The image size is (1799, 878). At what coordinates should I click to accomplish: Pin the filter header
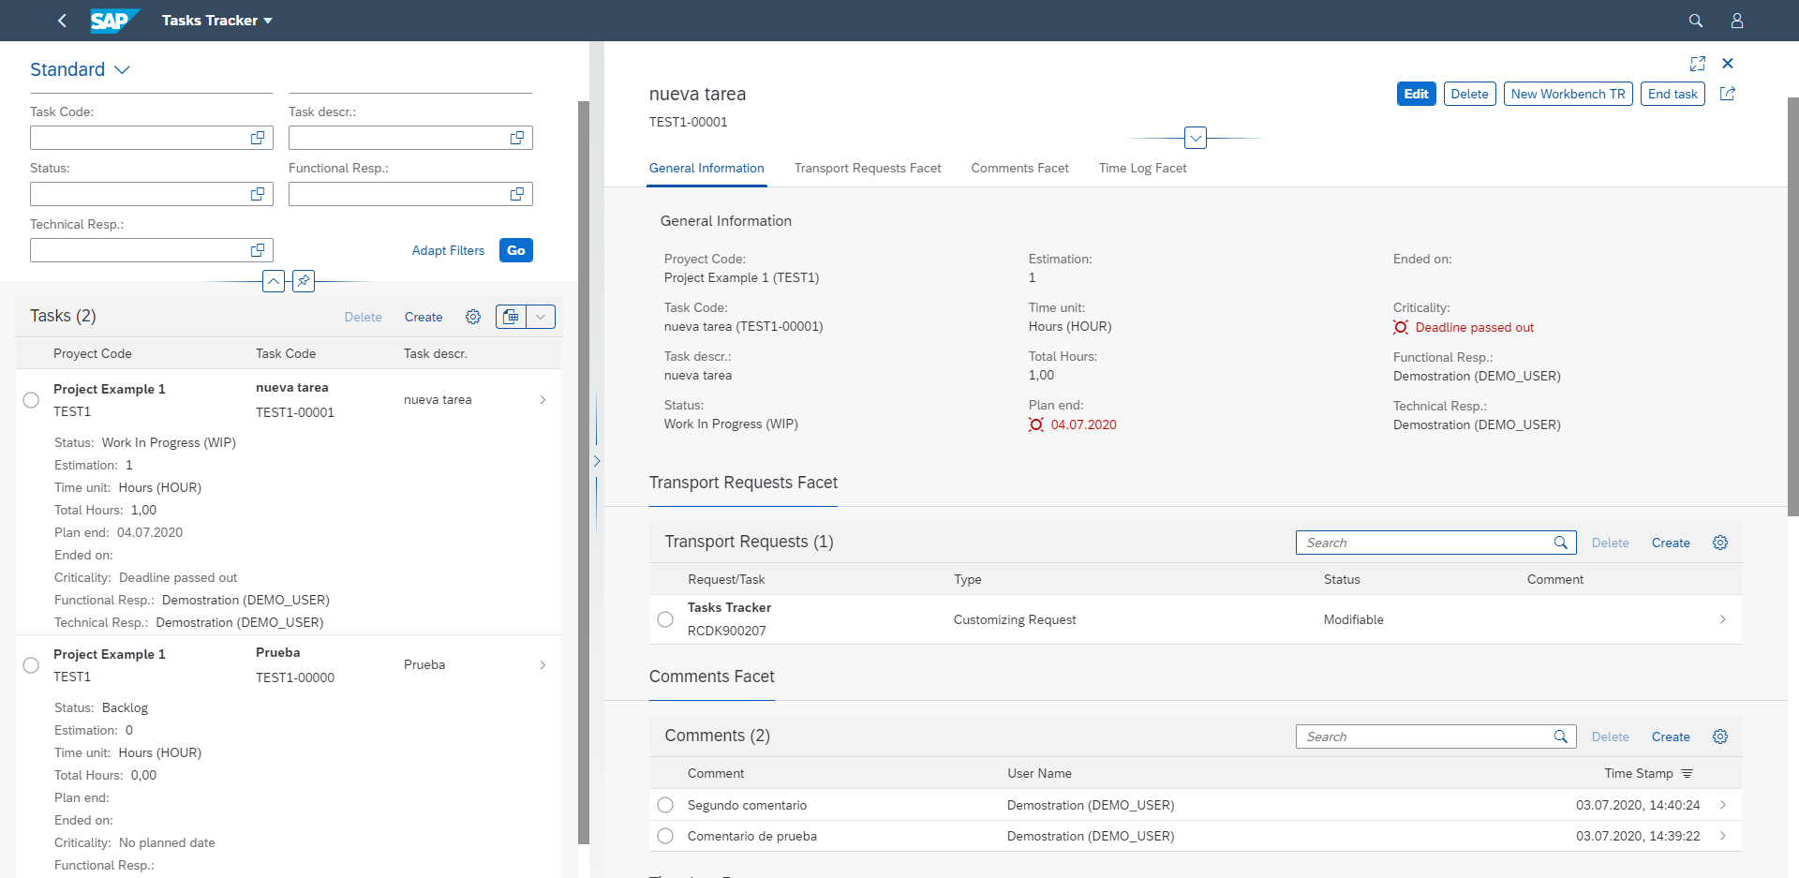tap(304, 281)
